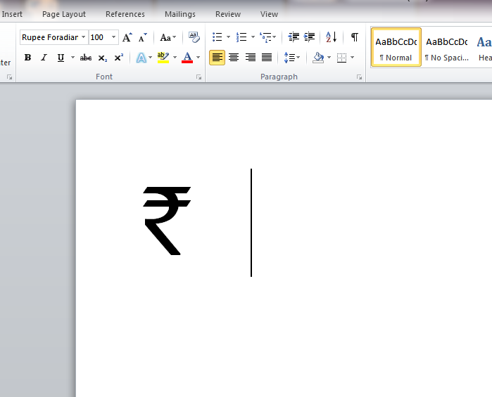This screenshot has width=492, height=397.
Task: Insert a bulleted list
Action: click(x=217, y=37)
